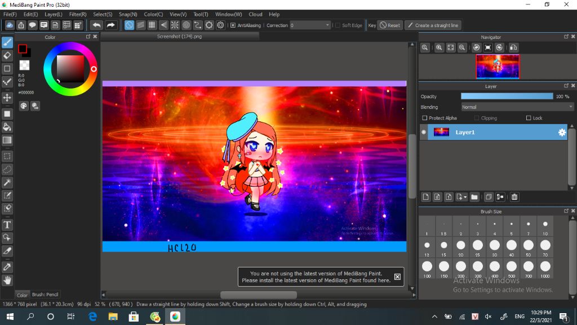This screenshot has height=325, width=577.
Task: Click the Reset key button
Action: 390,25
